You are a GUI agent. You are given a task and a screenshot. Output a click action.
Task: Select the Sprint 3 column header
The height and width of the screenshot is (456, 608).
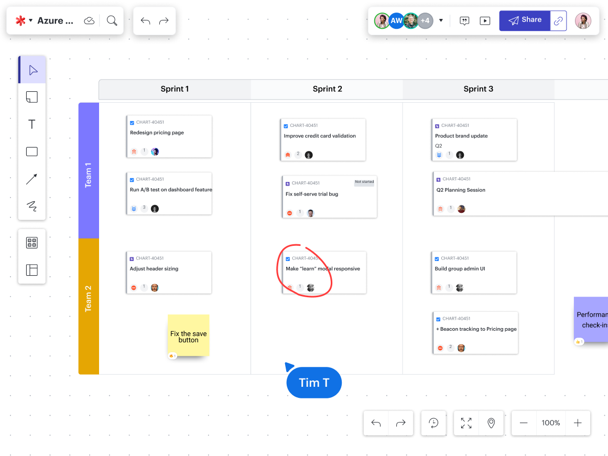478,89
